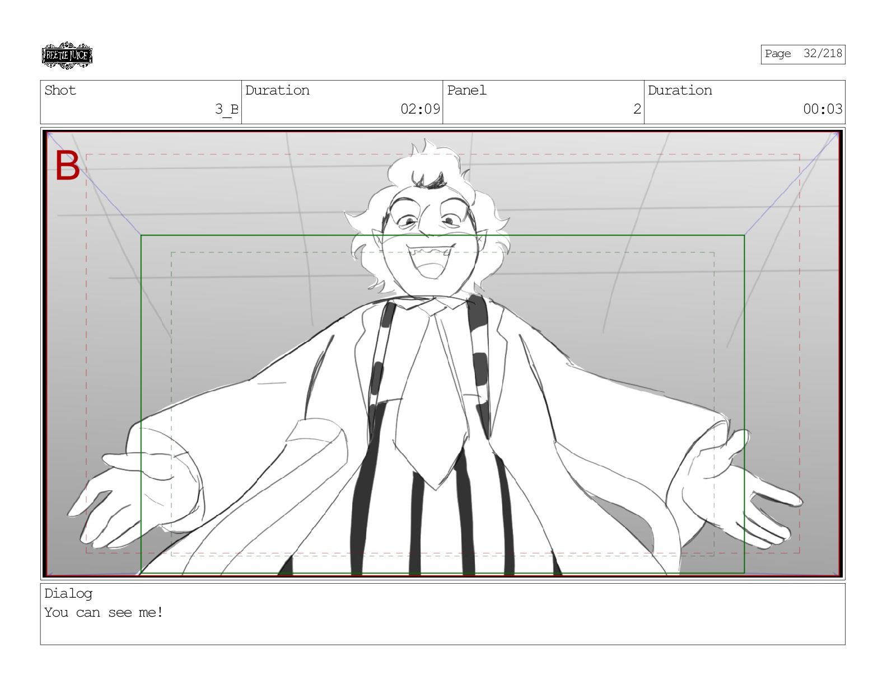Screen dimensions: 887x685
Task: Click the Duration label beside Panel
Action: 680,90
